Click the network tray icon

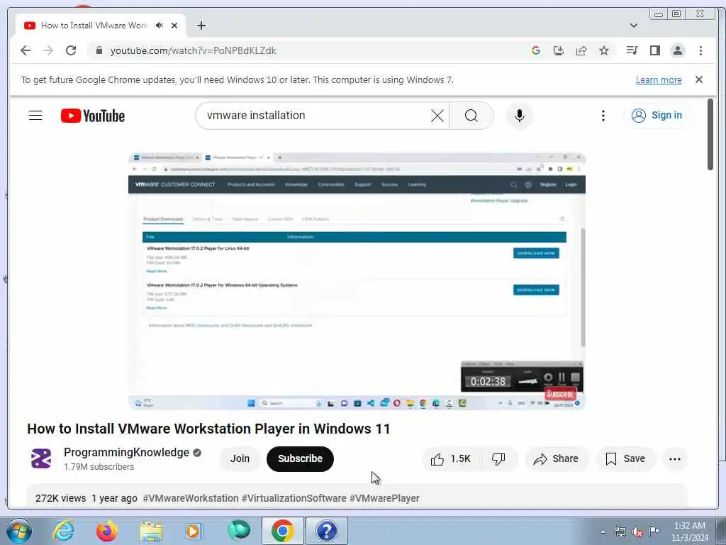click(x=620, y=532)
